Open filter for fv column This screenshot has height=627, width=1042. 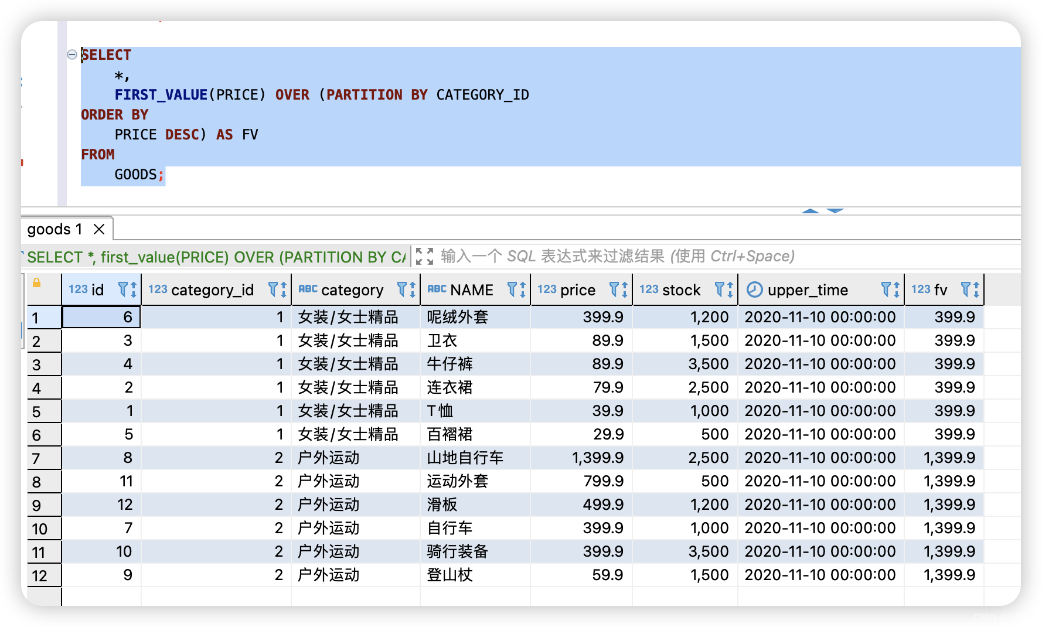tap(966, 289)
